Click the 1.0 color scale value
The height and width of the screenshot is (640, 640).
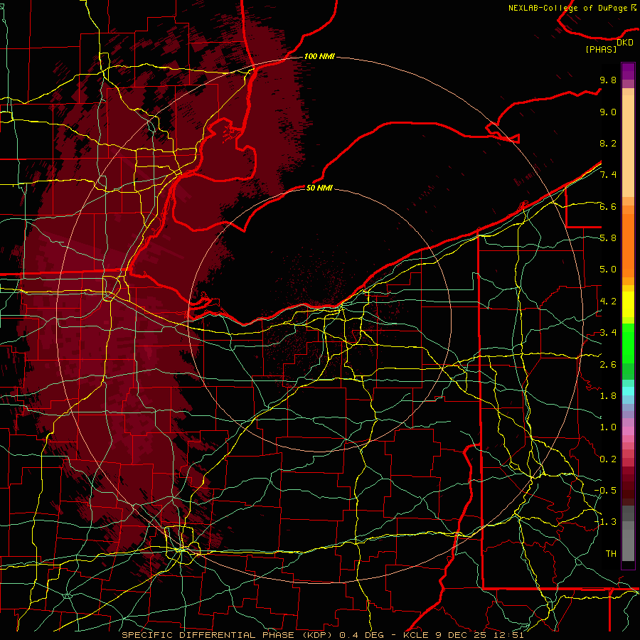(608, 427)
